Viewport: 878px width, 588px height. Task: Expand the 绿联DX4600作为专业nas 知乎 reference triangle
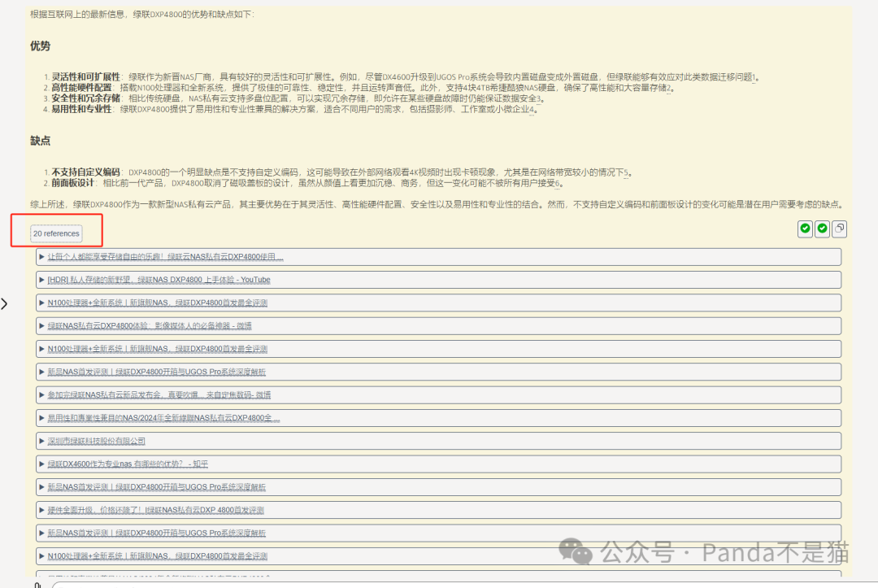pyautogui.click(x=42, y=464)
